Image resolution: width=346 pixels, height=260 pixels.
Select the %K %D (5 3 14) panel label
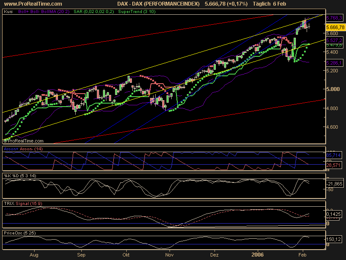click(x=20, y=176)
